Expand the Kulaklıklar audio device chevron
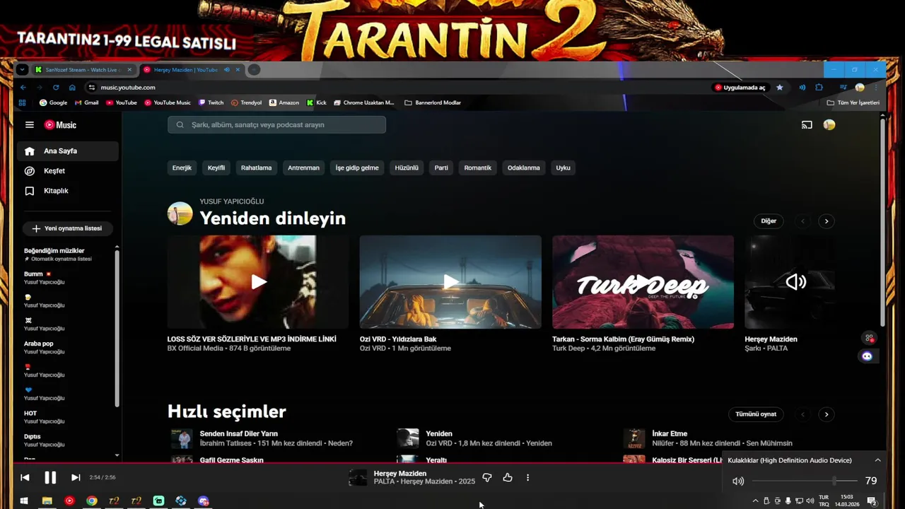This screenshot has height=509, width=905. click(877, 460)
